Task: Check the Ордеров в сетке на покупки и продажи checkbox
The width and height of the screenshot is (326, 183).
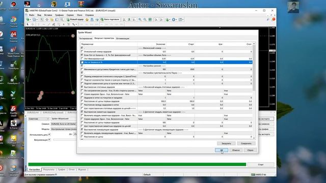Action: click(x=82, y=98)
